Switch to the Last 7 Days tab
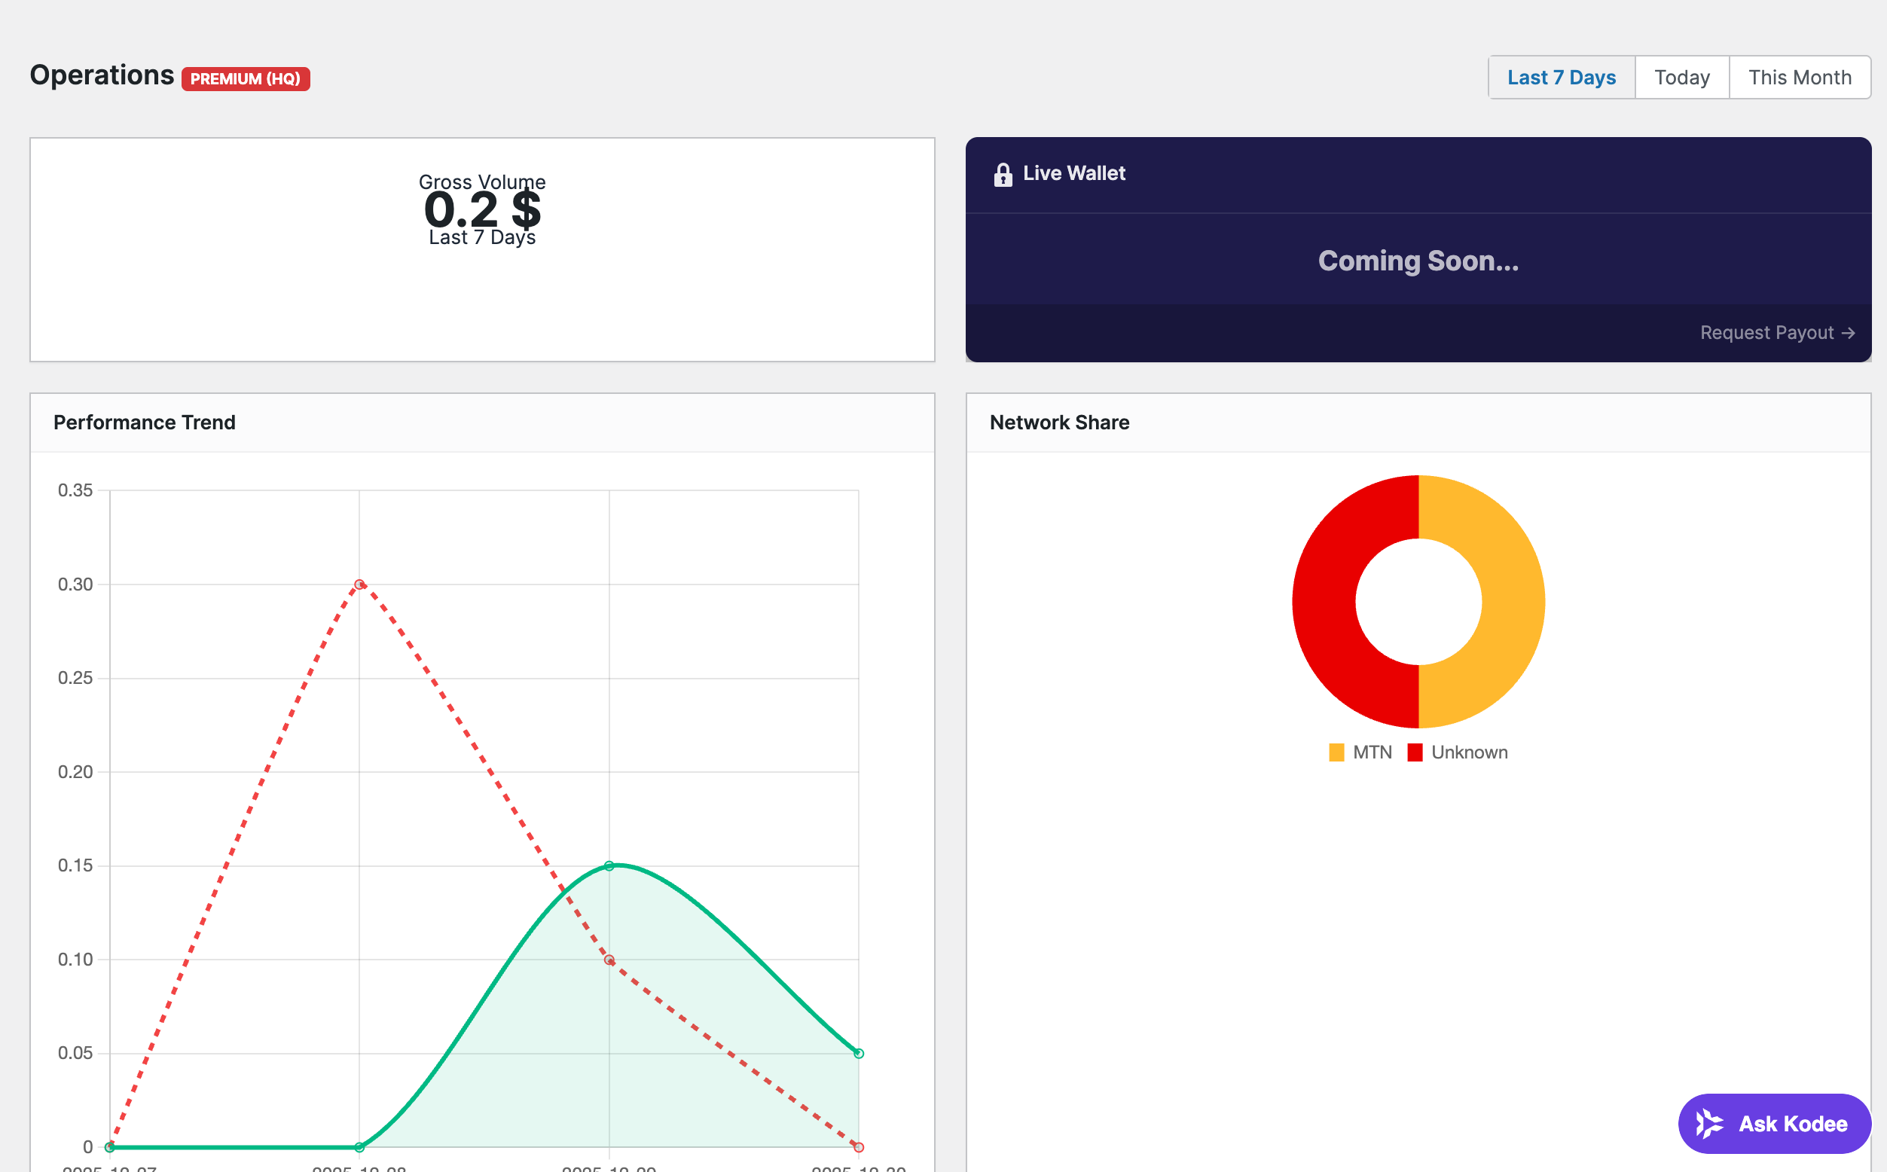The width and height of the screenshot is (1887, 1172). click(x=1561, y=78)
